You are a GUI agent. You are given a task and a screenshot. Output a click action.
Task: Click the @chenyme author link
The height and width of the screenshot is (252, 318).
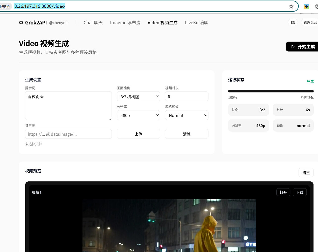[x=59, y=23]
